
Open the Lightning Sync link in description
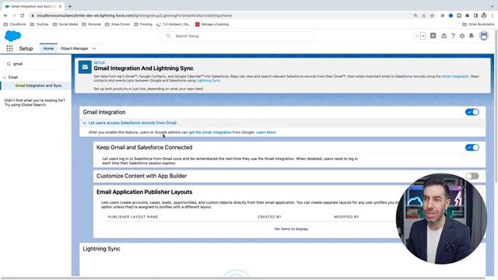click(x=208, y=81)
